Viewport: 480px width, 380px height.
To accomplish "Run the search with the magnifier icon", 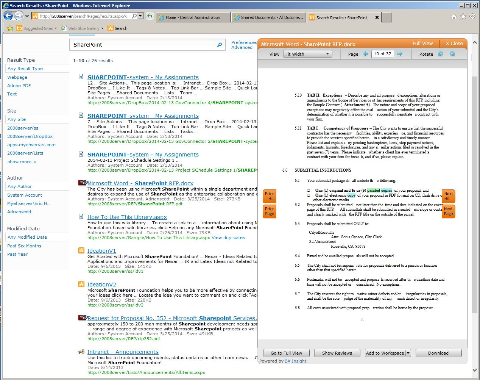I will click(219, 45).
